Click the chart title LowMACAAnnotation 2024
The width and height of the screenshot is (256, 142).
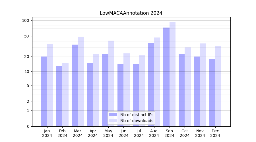[131, 13]
